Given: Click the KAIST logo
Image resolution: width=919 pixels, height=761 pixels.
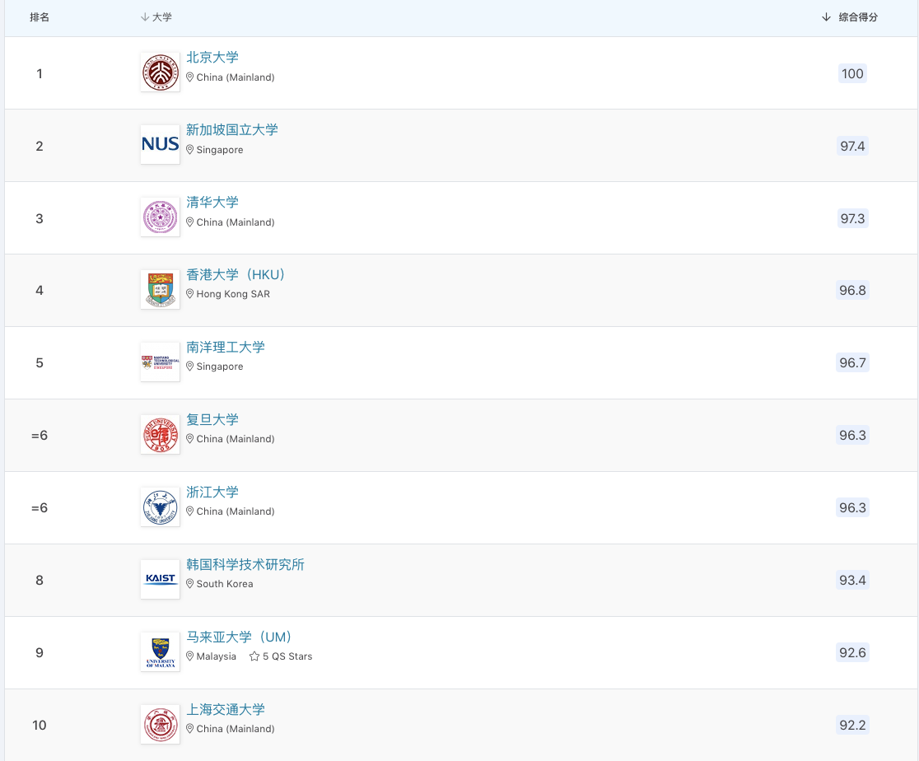Looking at the screenshot, I should 160,579.
